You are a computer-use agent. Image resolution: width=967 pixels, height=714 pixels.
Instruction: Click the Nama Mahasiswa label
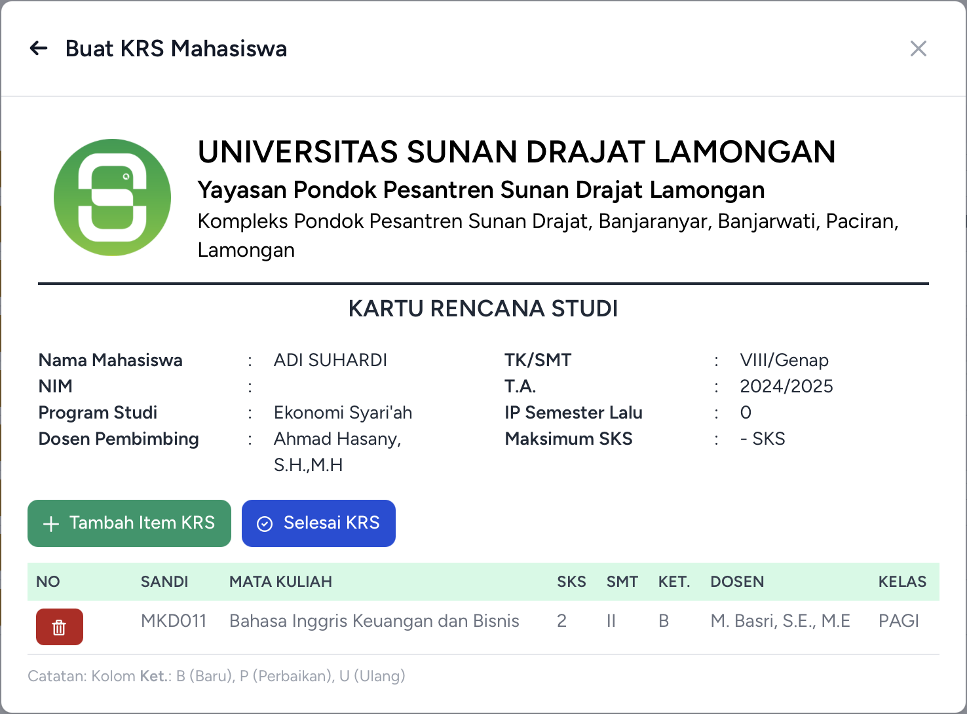(x=110, y=360)
